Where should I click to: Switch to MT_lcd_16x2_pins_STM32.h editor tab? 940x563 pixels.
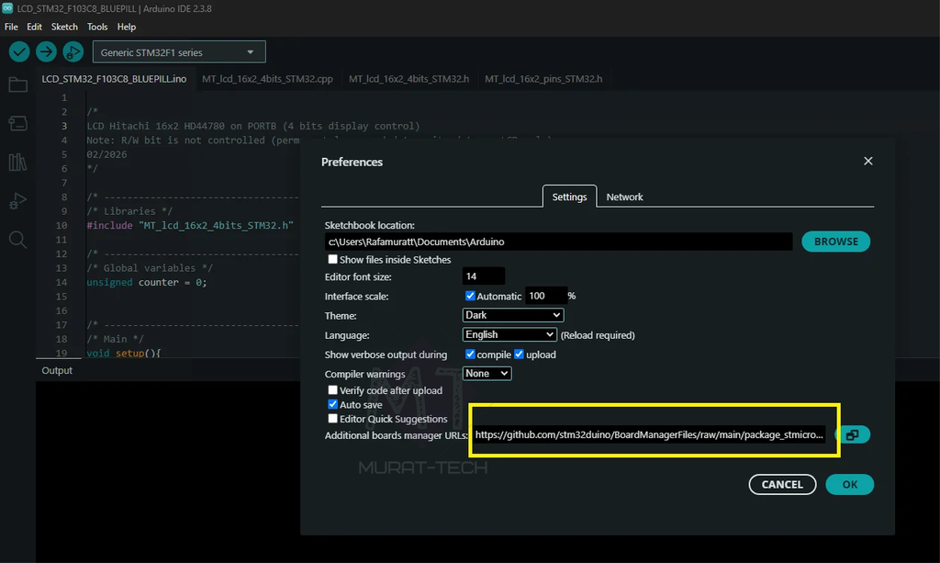pos(543,79)
